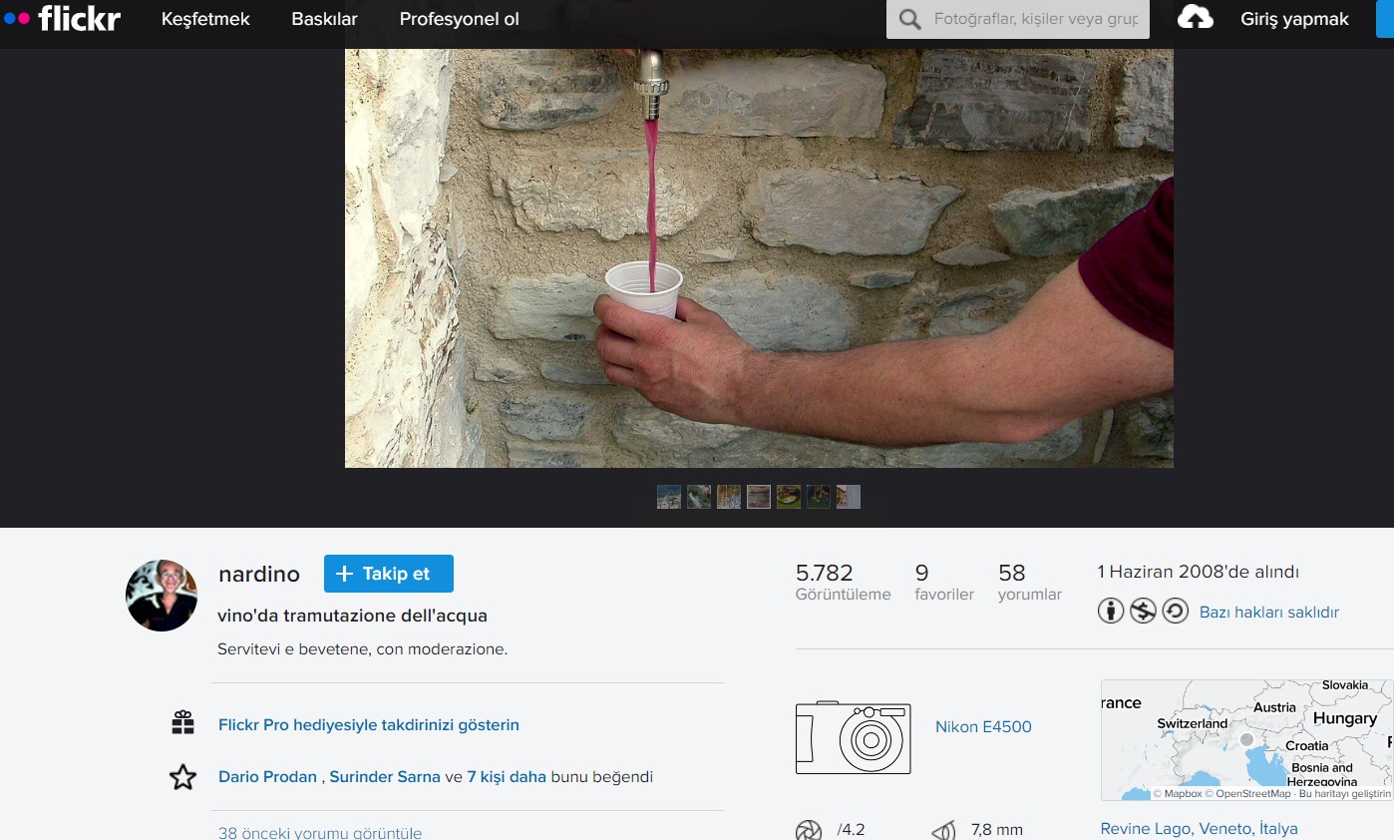Click the gift icon for Flickr Pro
Screen dimensions: 1394x840
click(x=182, y=723)
